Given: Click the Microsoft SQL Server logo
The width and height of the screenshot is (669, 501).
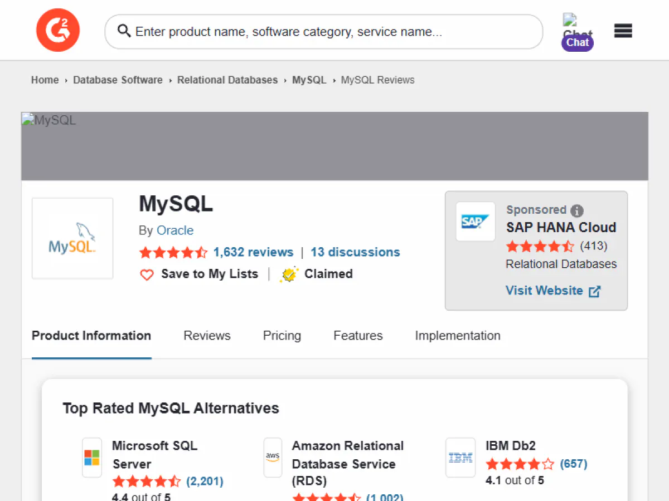Looking at the screenshot, I should (x=92, y=458).
